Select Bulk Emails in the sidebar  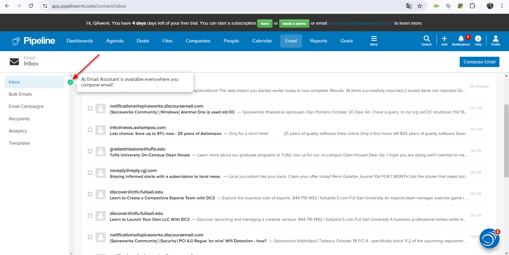pyautogui.click(x=20, y=94)
